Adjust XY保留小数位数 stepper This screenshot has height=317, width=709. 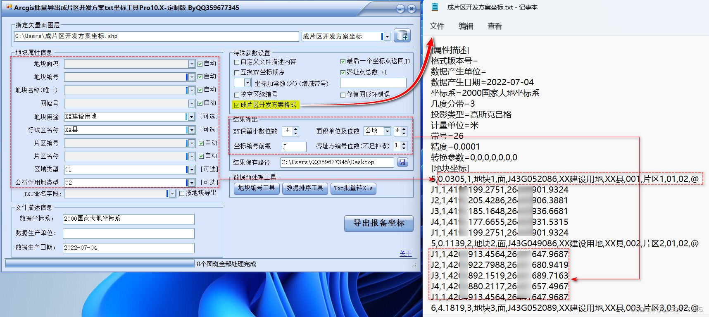295,131
